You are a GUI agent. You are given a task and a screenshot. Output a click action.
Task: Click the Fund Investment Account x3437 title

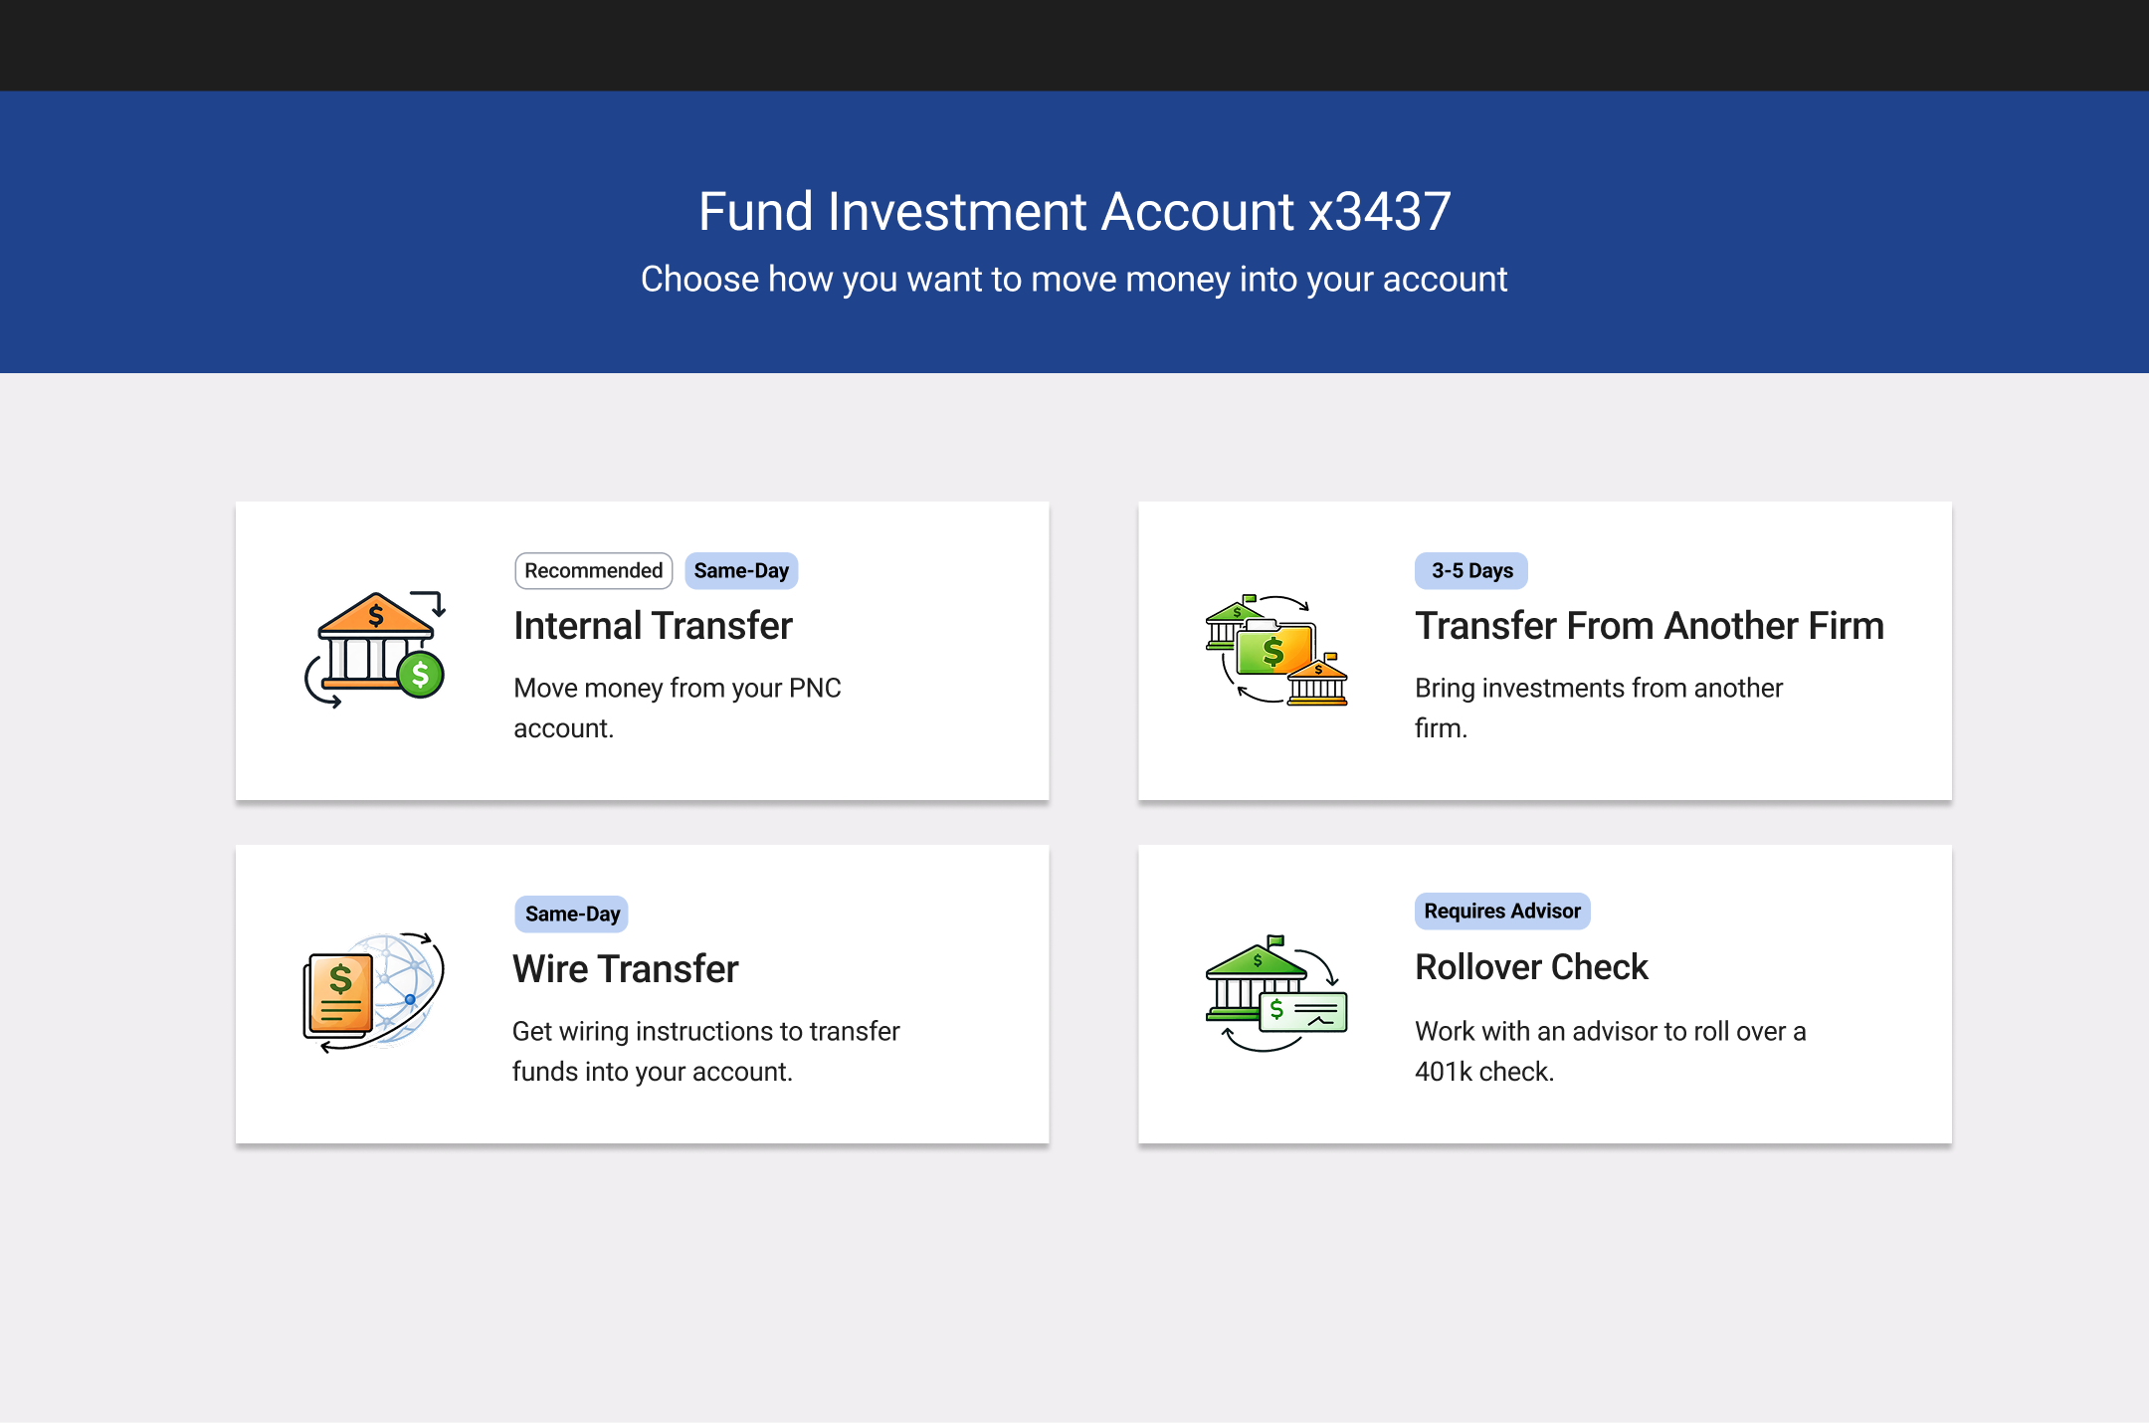coord(1074,212)
